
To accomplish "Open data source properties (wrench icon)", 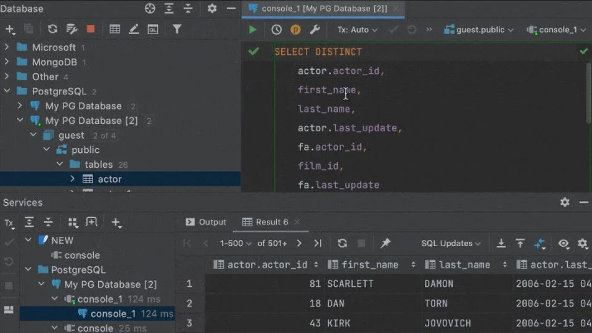I will [x=314, y=30].
